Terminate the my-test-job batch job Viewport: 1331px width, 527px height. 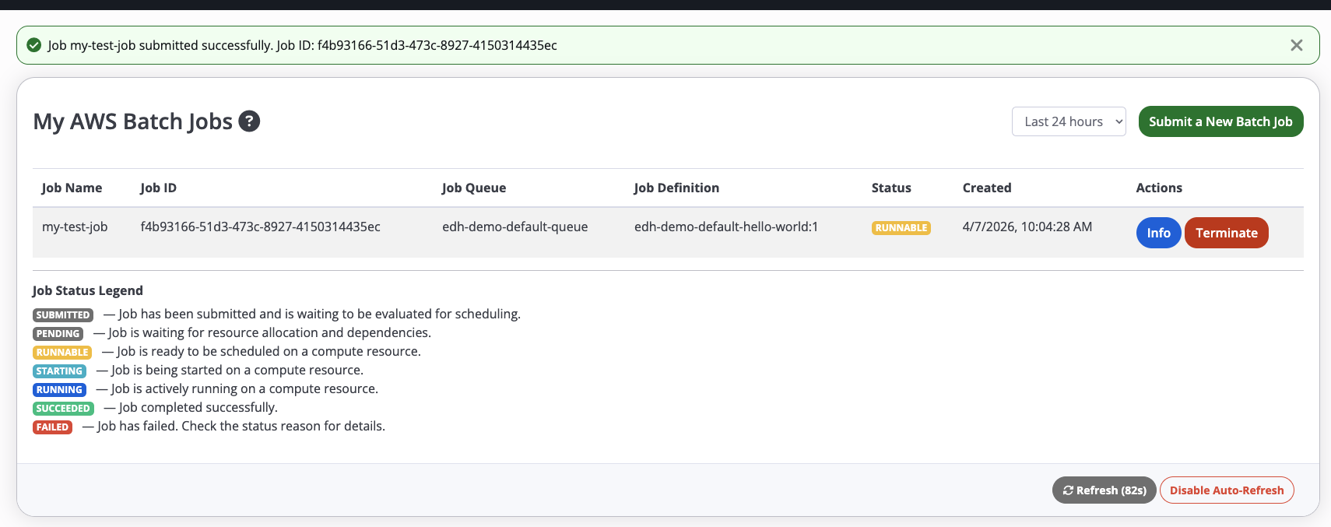click(1226, 233)
